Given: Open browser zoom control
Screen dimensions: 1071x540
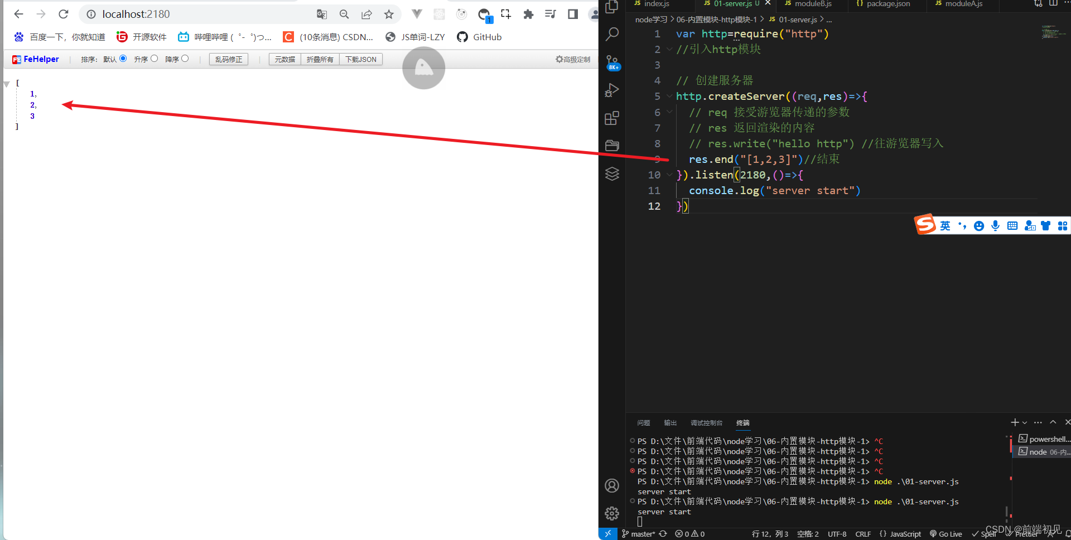Looking at the screenshot, I should [344, 15].
